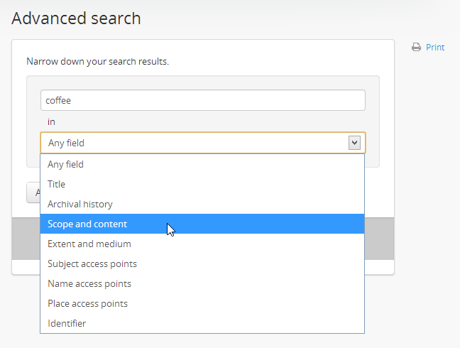Select Extent and medium option
460x348 pixels.
[89, 244]
